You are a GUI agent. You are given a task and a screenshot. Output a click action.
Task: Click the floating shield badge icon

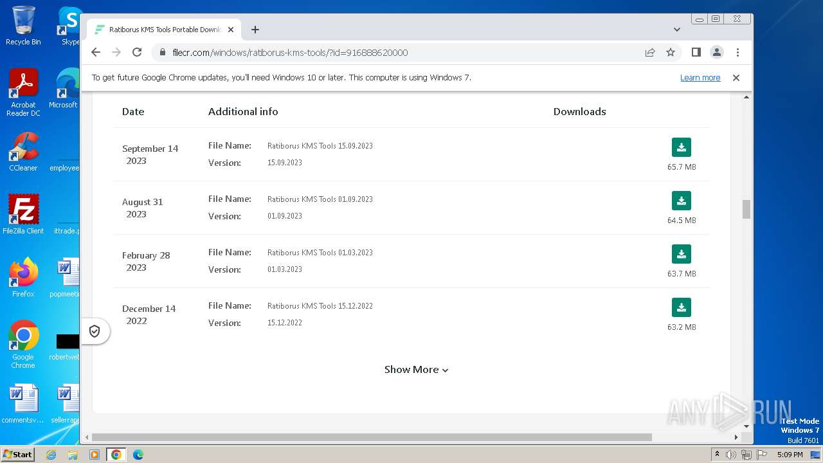95,331
